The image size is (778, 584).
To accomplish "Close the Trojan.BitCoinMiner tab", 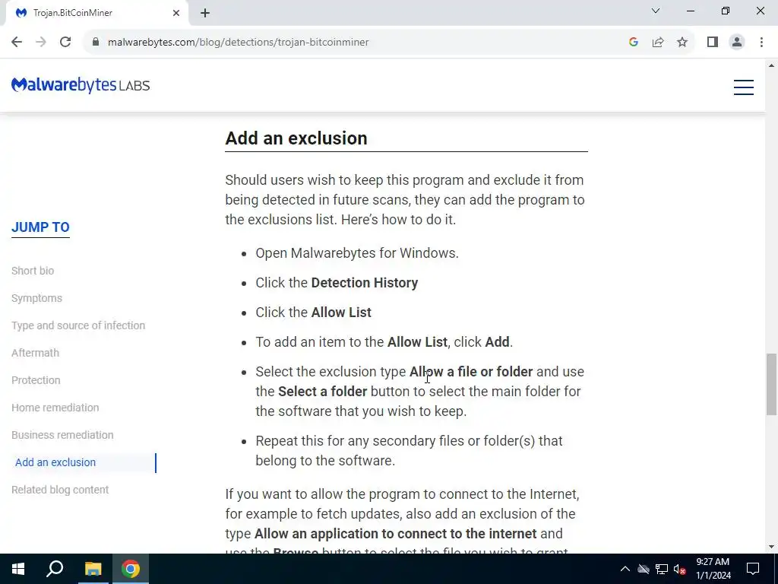I will pyautogui.click(x=176, y=13).
